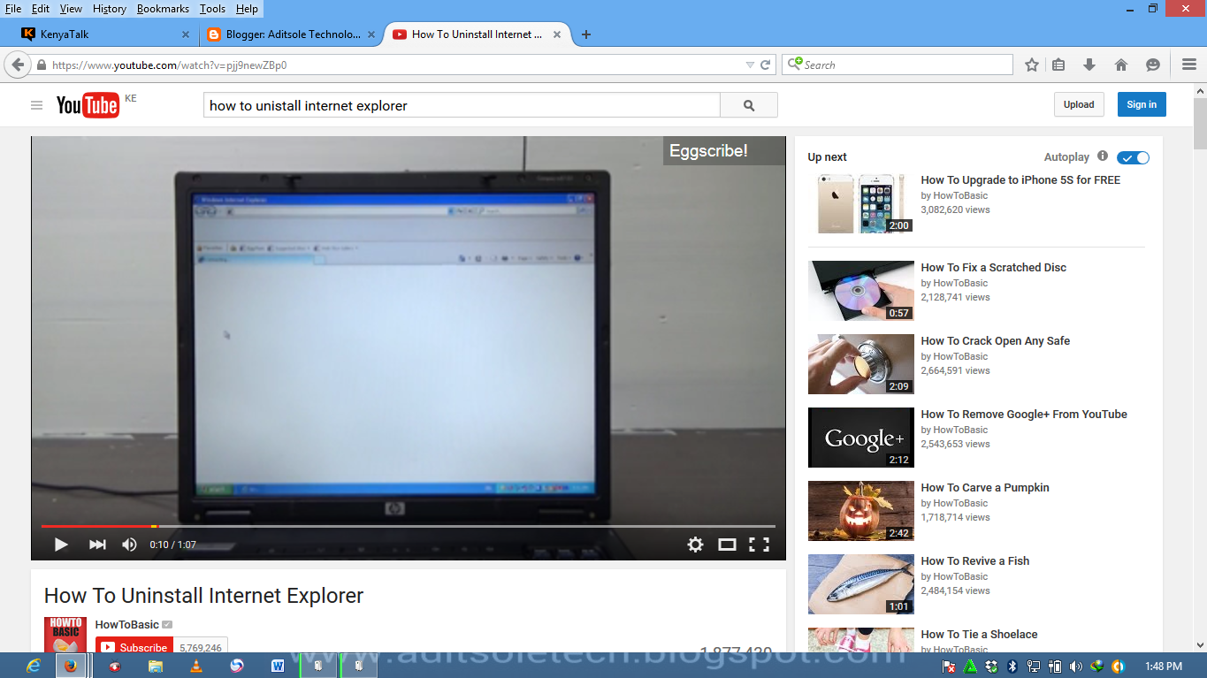Screen dimensions: 1207x678
Task: Open How To Remove Google+ From YouTube
Action: [x=1024, y=414]
